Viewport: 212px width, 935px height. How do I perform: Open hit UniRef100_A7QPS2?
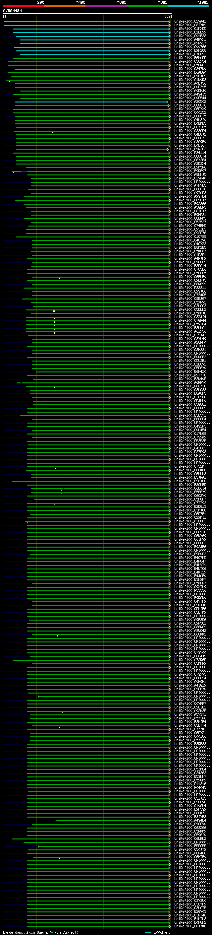click(190, 54)
